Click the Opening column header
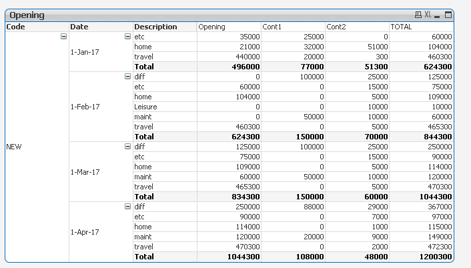 (229, 27)
